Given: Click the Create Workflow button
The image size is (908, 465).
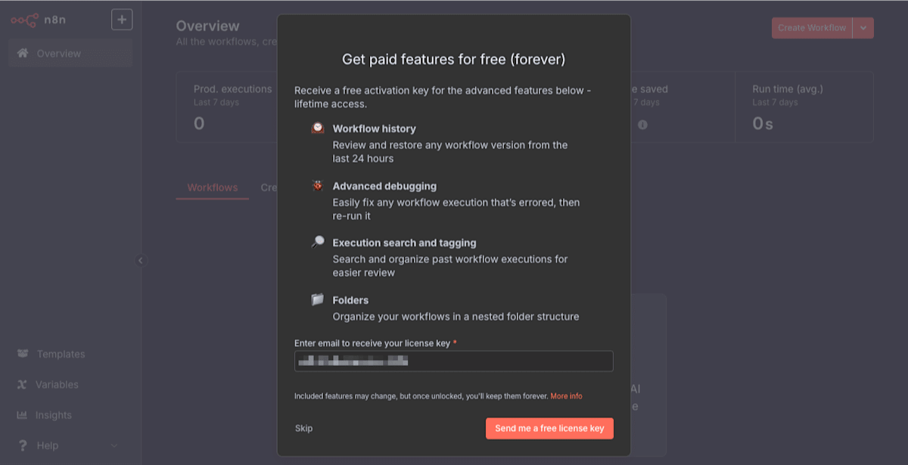Looking at the screenshot, I should (812, 28).
